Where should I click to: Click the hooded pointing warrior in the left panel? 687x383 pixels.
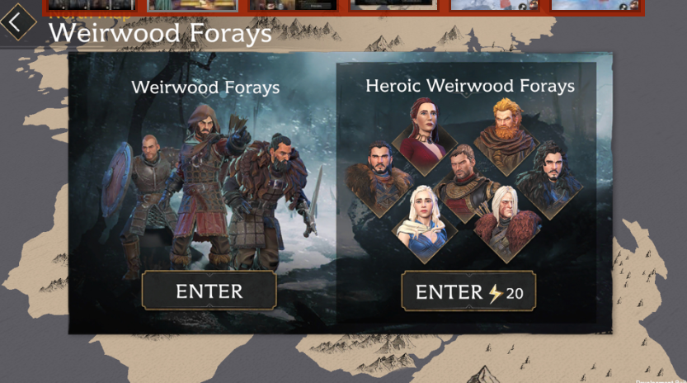[204, 184]
